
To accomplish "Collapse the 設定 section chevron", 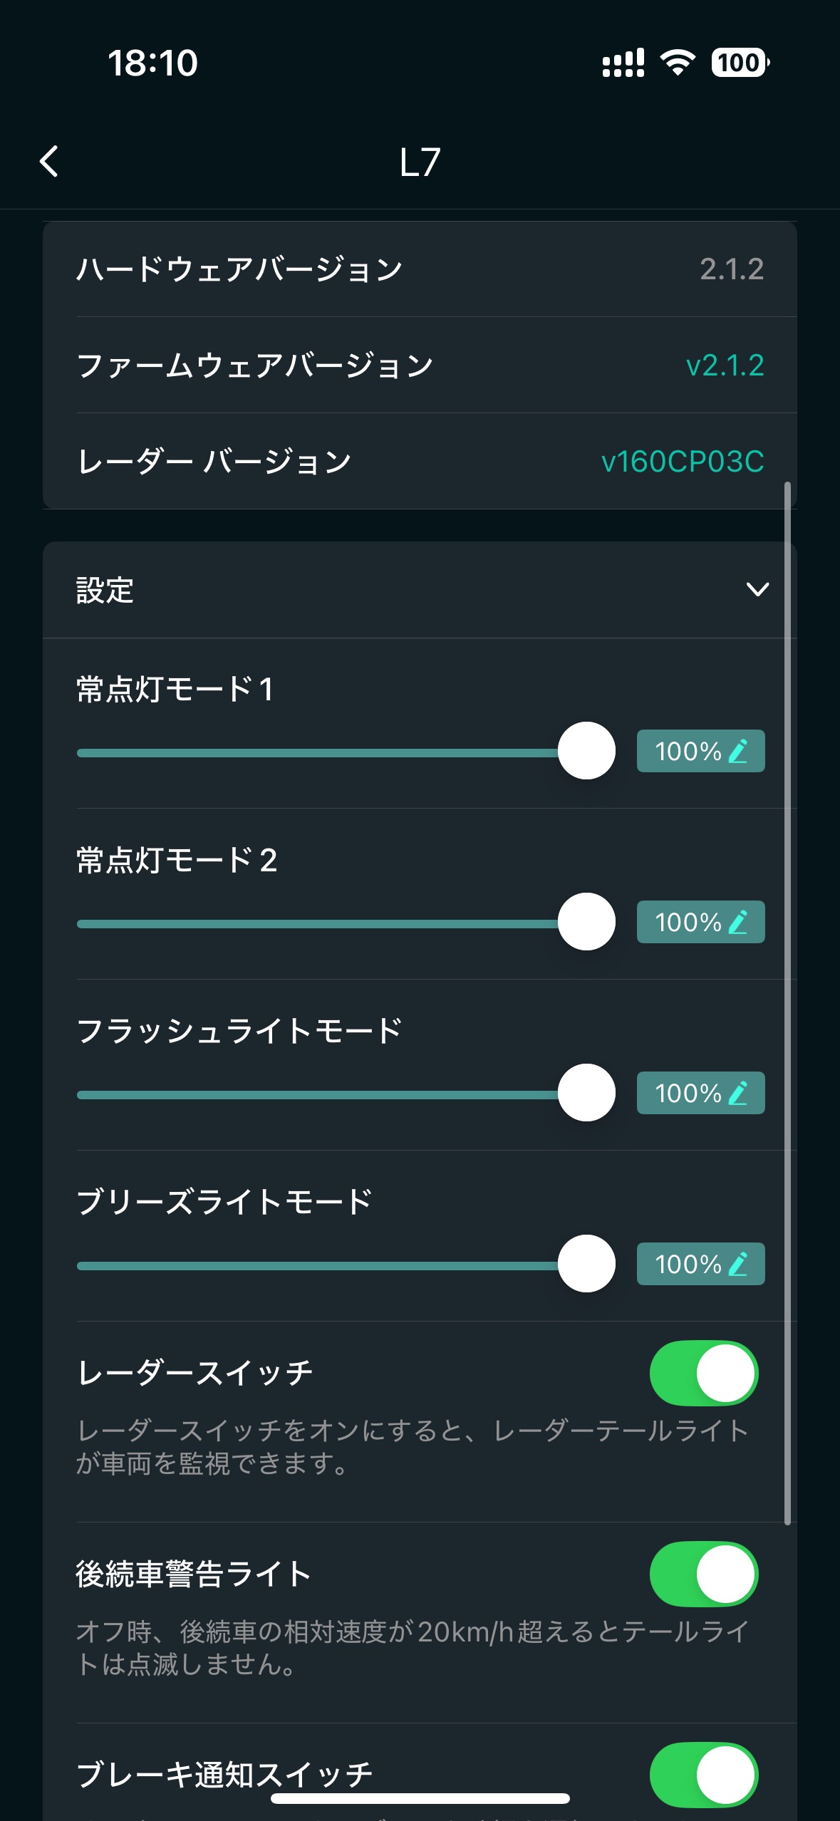I will 757,589.
